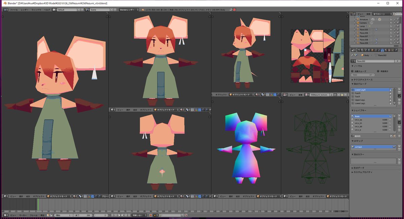This screenshot has height=219, width=404.
Task: Enable the 自動スムーズ checkbox
Action: click(x=352, y=71)
